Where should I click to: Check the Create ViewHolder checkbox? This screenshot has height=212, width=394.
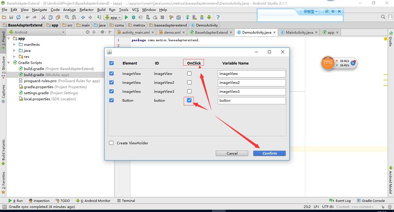[x=111, y=143]
